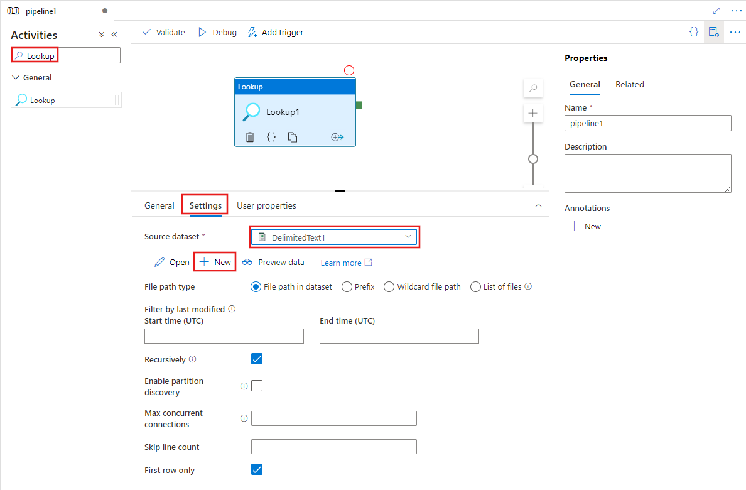
Task: Open the Related tab in Properties
Action: (629, 84)
